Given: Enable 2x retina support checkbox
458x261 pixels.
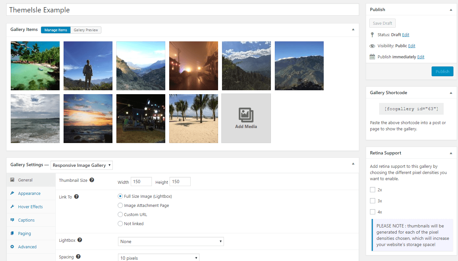Looking at the screenshot, I should point(373,190).
